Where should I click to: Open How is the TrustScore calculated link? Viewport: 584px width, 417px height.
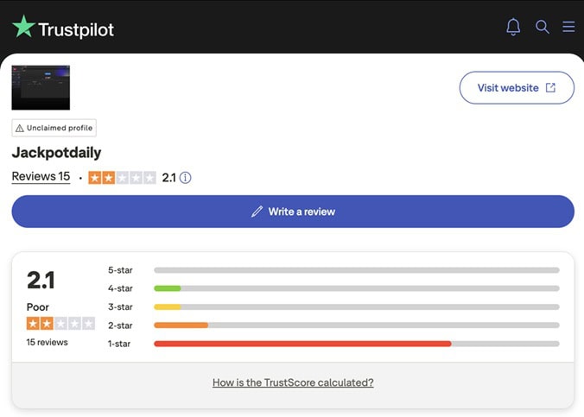293,382
